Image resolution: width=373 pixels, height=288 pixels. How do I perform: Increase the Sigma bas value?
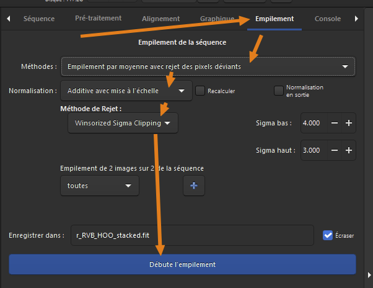[349, 123]
